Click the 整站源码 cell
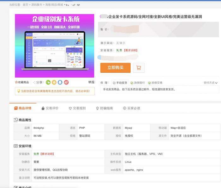 tap(91, 136)
